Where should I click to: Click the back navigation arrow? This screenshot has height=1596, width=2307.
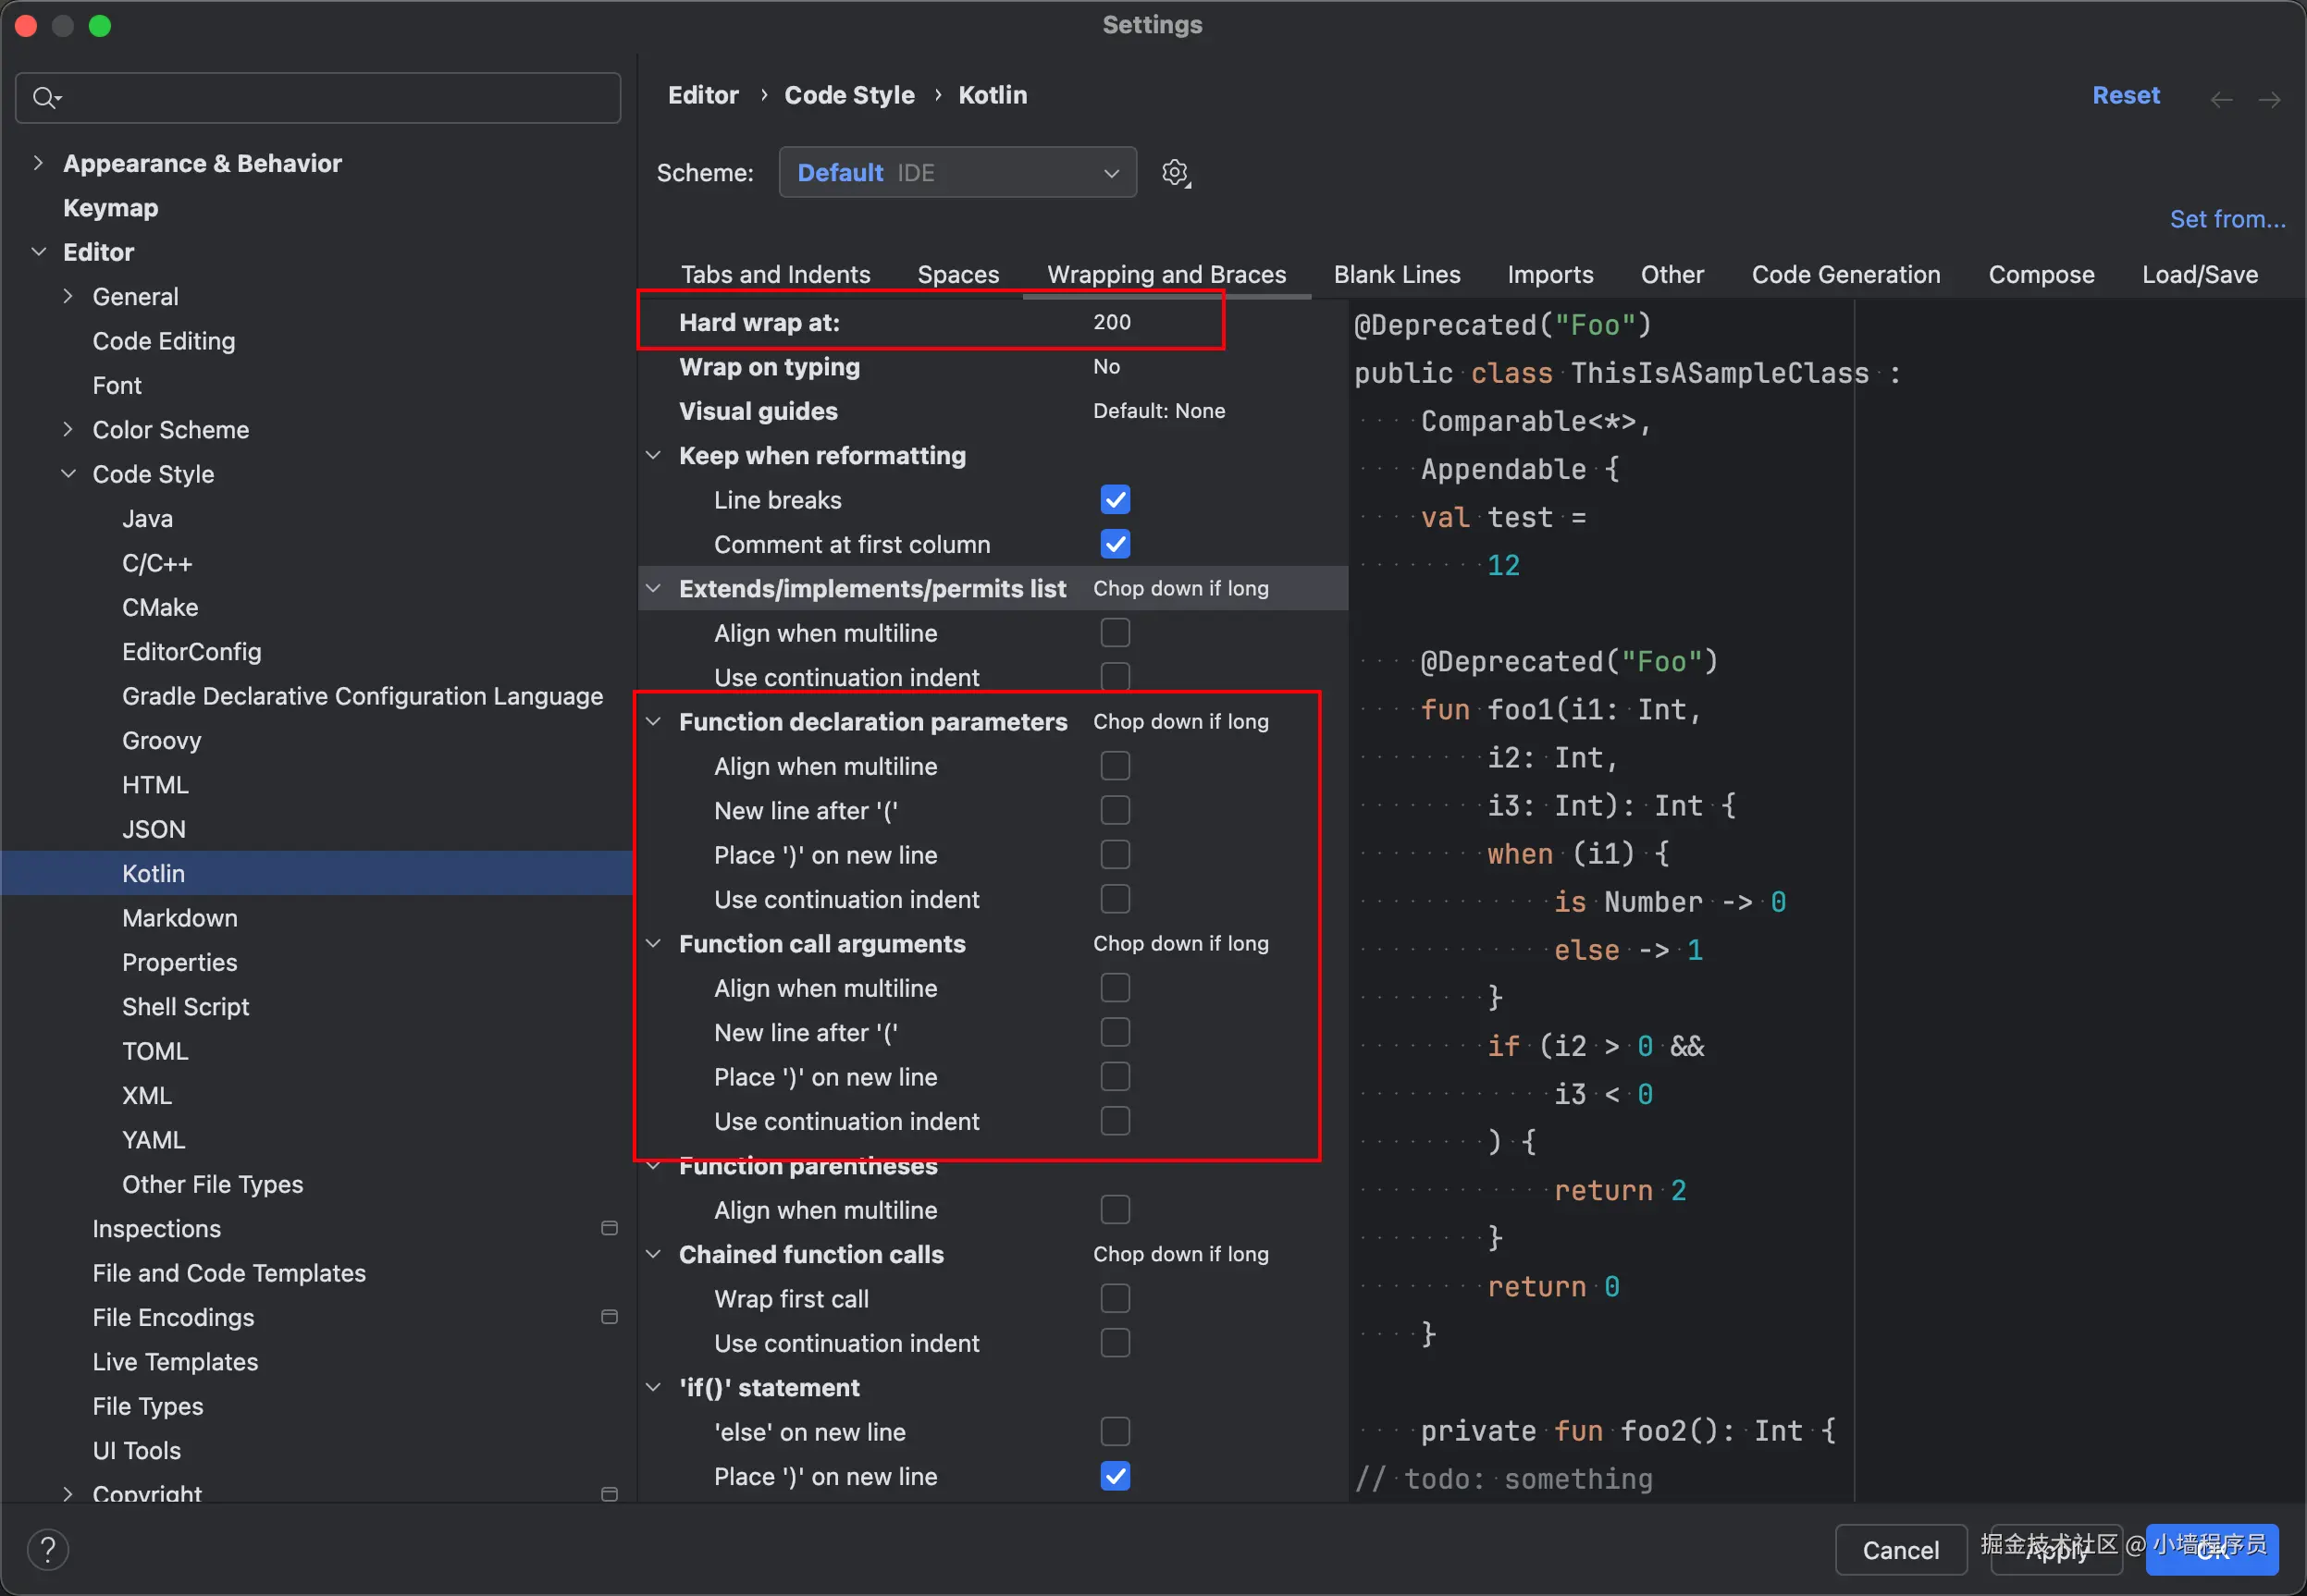(x=2221, y=98)
